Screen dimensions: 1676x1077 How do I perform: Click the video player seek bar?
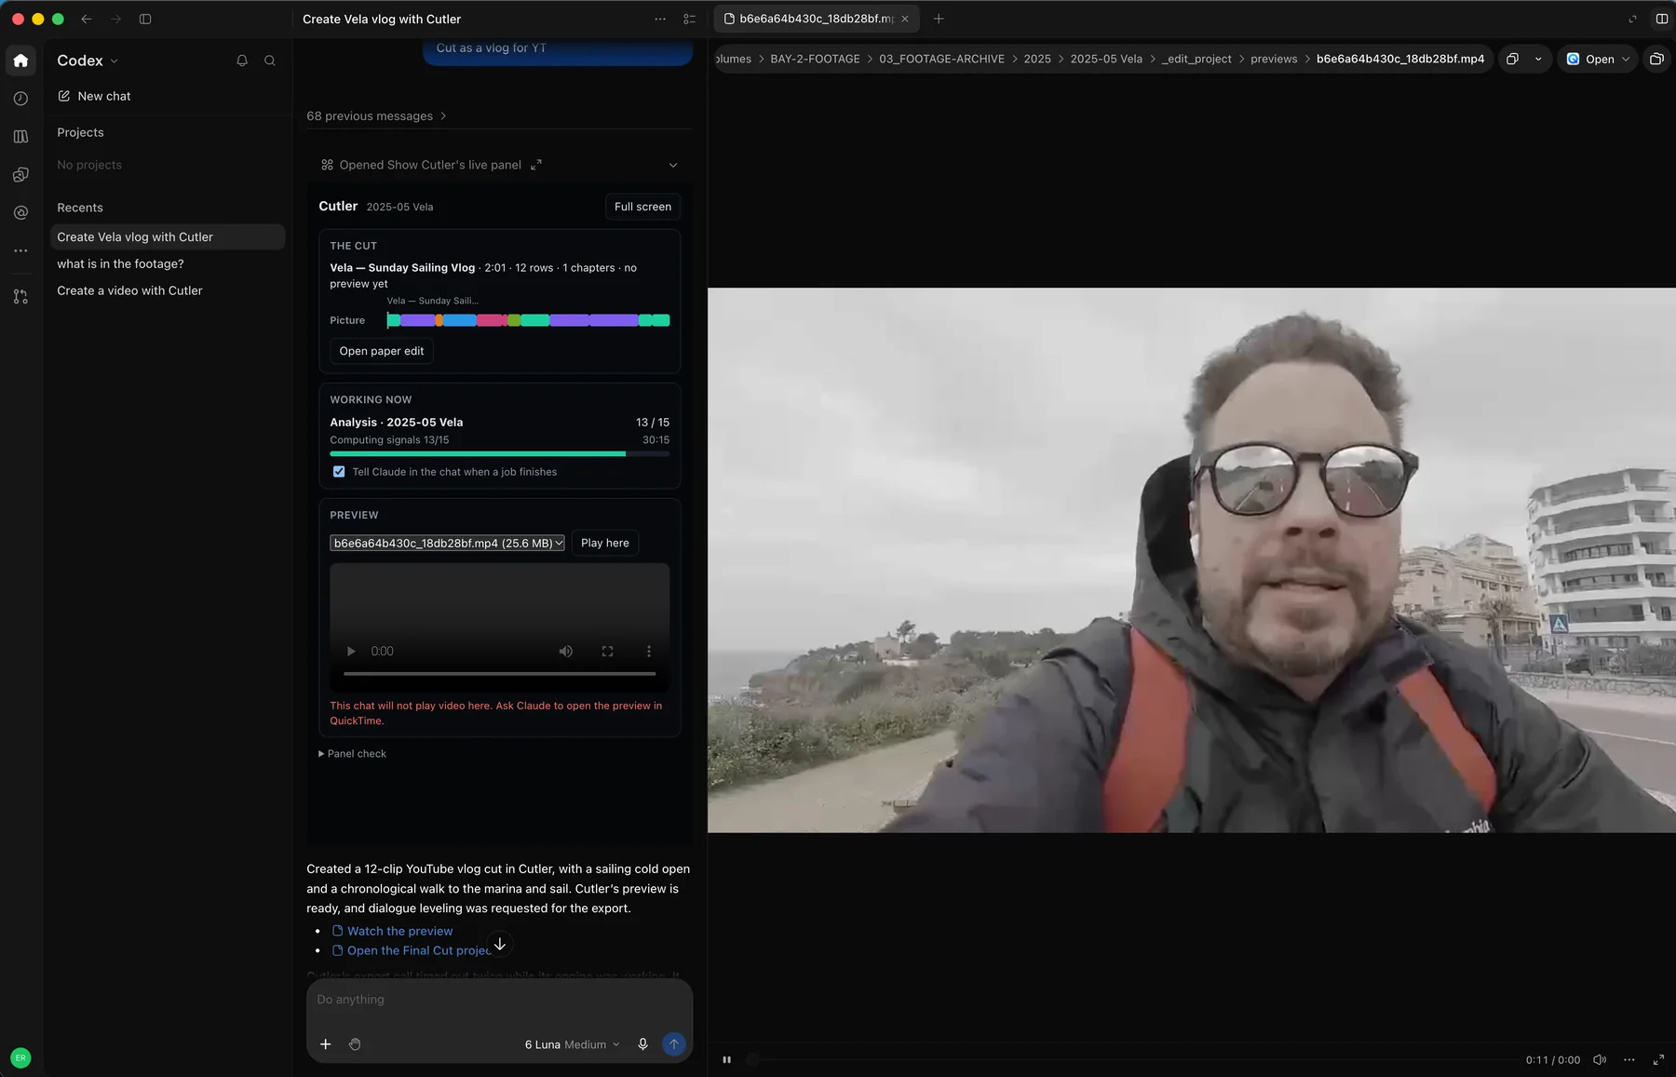point(1131,1059)
